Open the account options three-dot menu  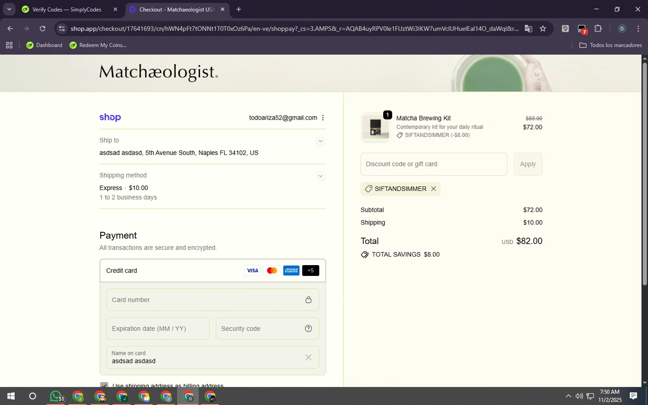(x=323, y=118)
